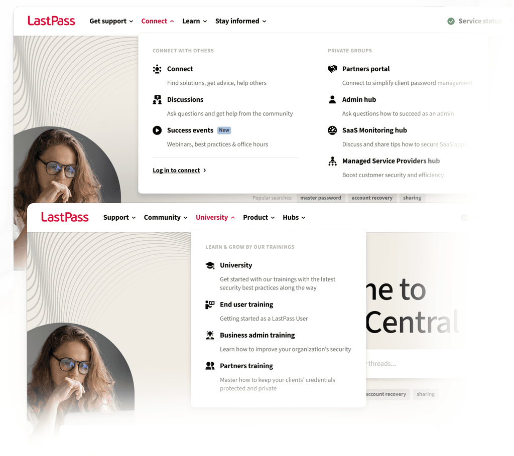Click the Discussions question-bubble icon
Screen dimensions: 514x456
point(157,100)
